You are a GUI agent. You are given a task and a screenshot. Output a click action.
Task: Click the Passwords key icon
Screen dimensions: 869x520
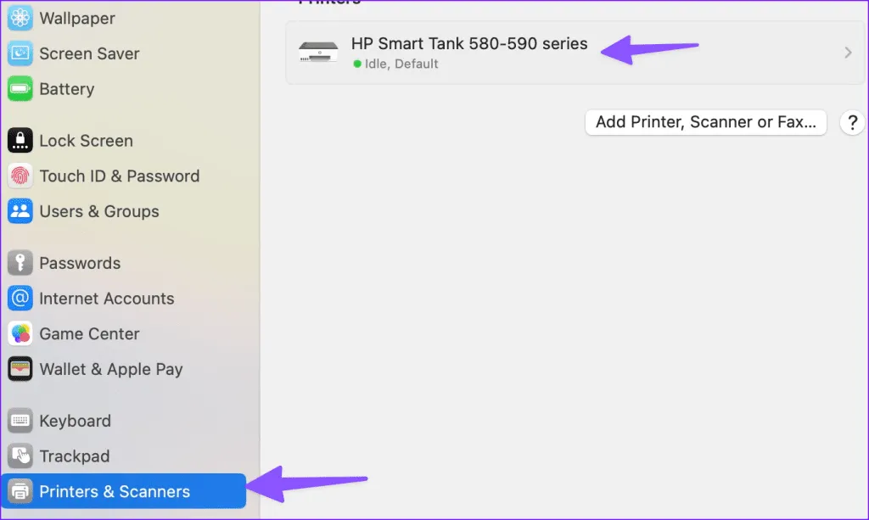[x=20, y=263]
